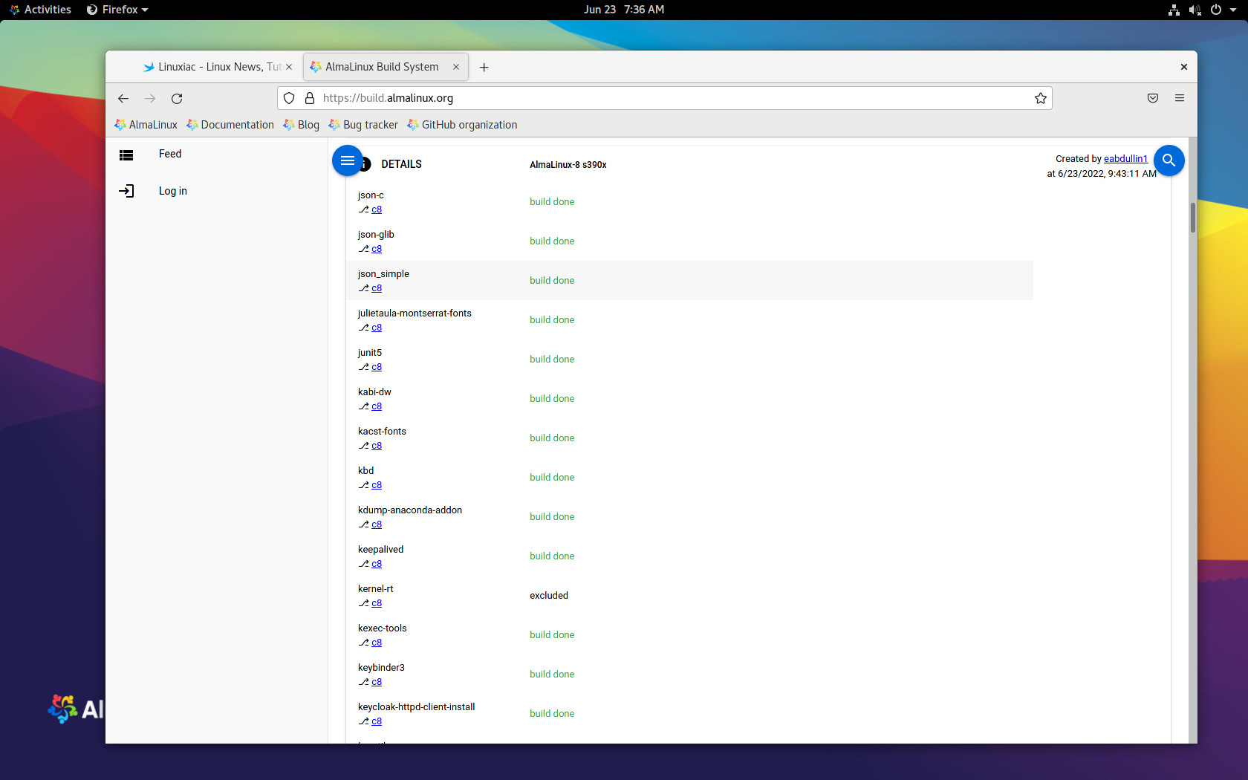Open the Pocket save icon
The width and height of the screenshot is (1248, 780).
pos(1153,98)
